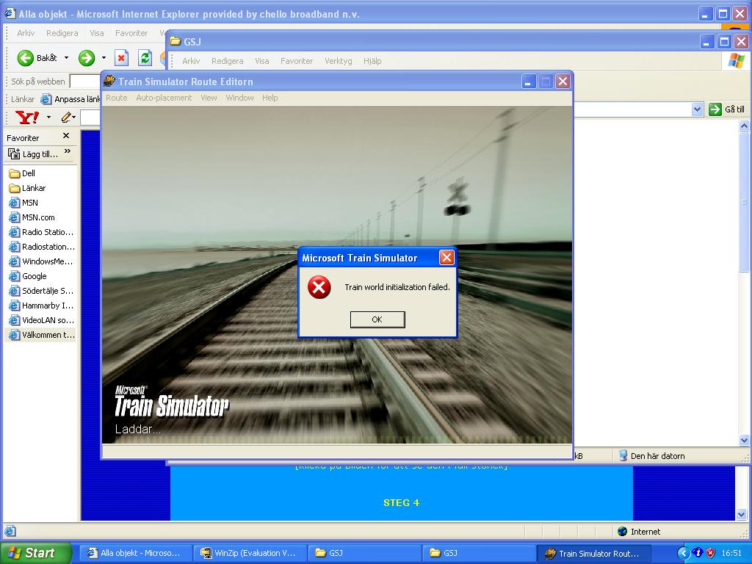This screenshot has height=564, width=752.
Task: Open Arkiv menu in the GSJ window
Action: (x=191, y=61)
